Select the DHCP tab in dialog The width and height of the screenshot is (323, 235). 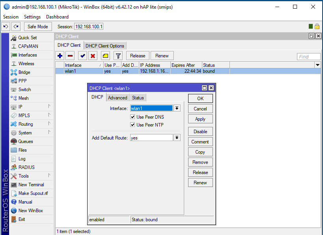pos(97,97)
